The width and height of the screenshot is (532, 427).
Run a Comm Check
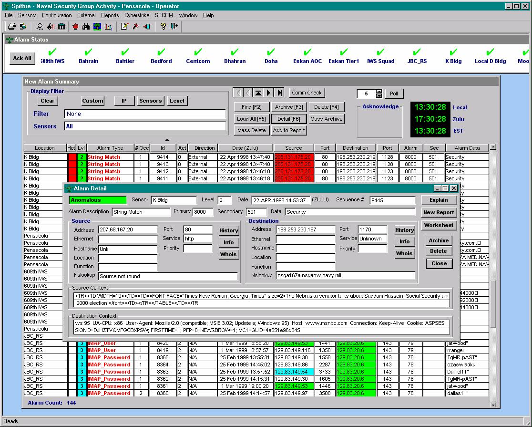pos(307,93)
